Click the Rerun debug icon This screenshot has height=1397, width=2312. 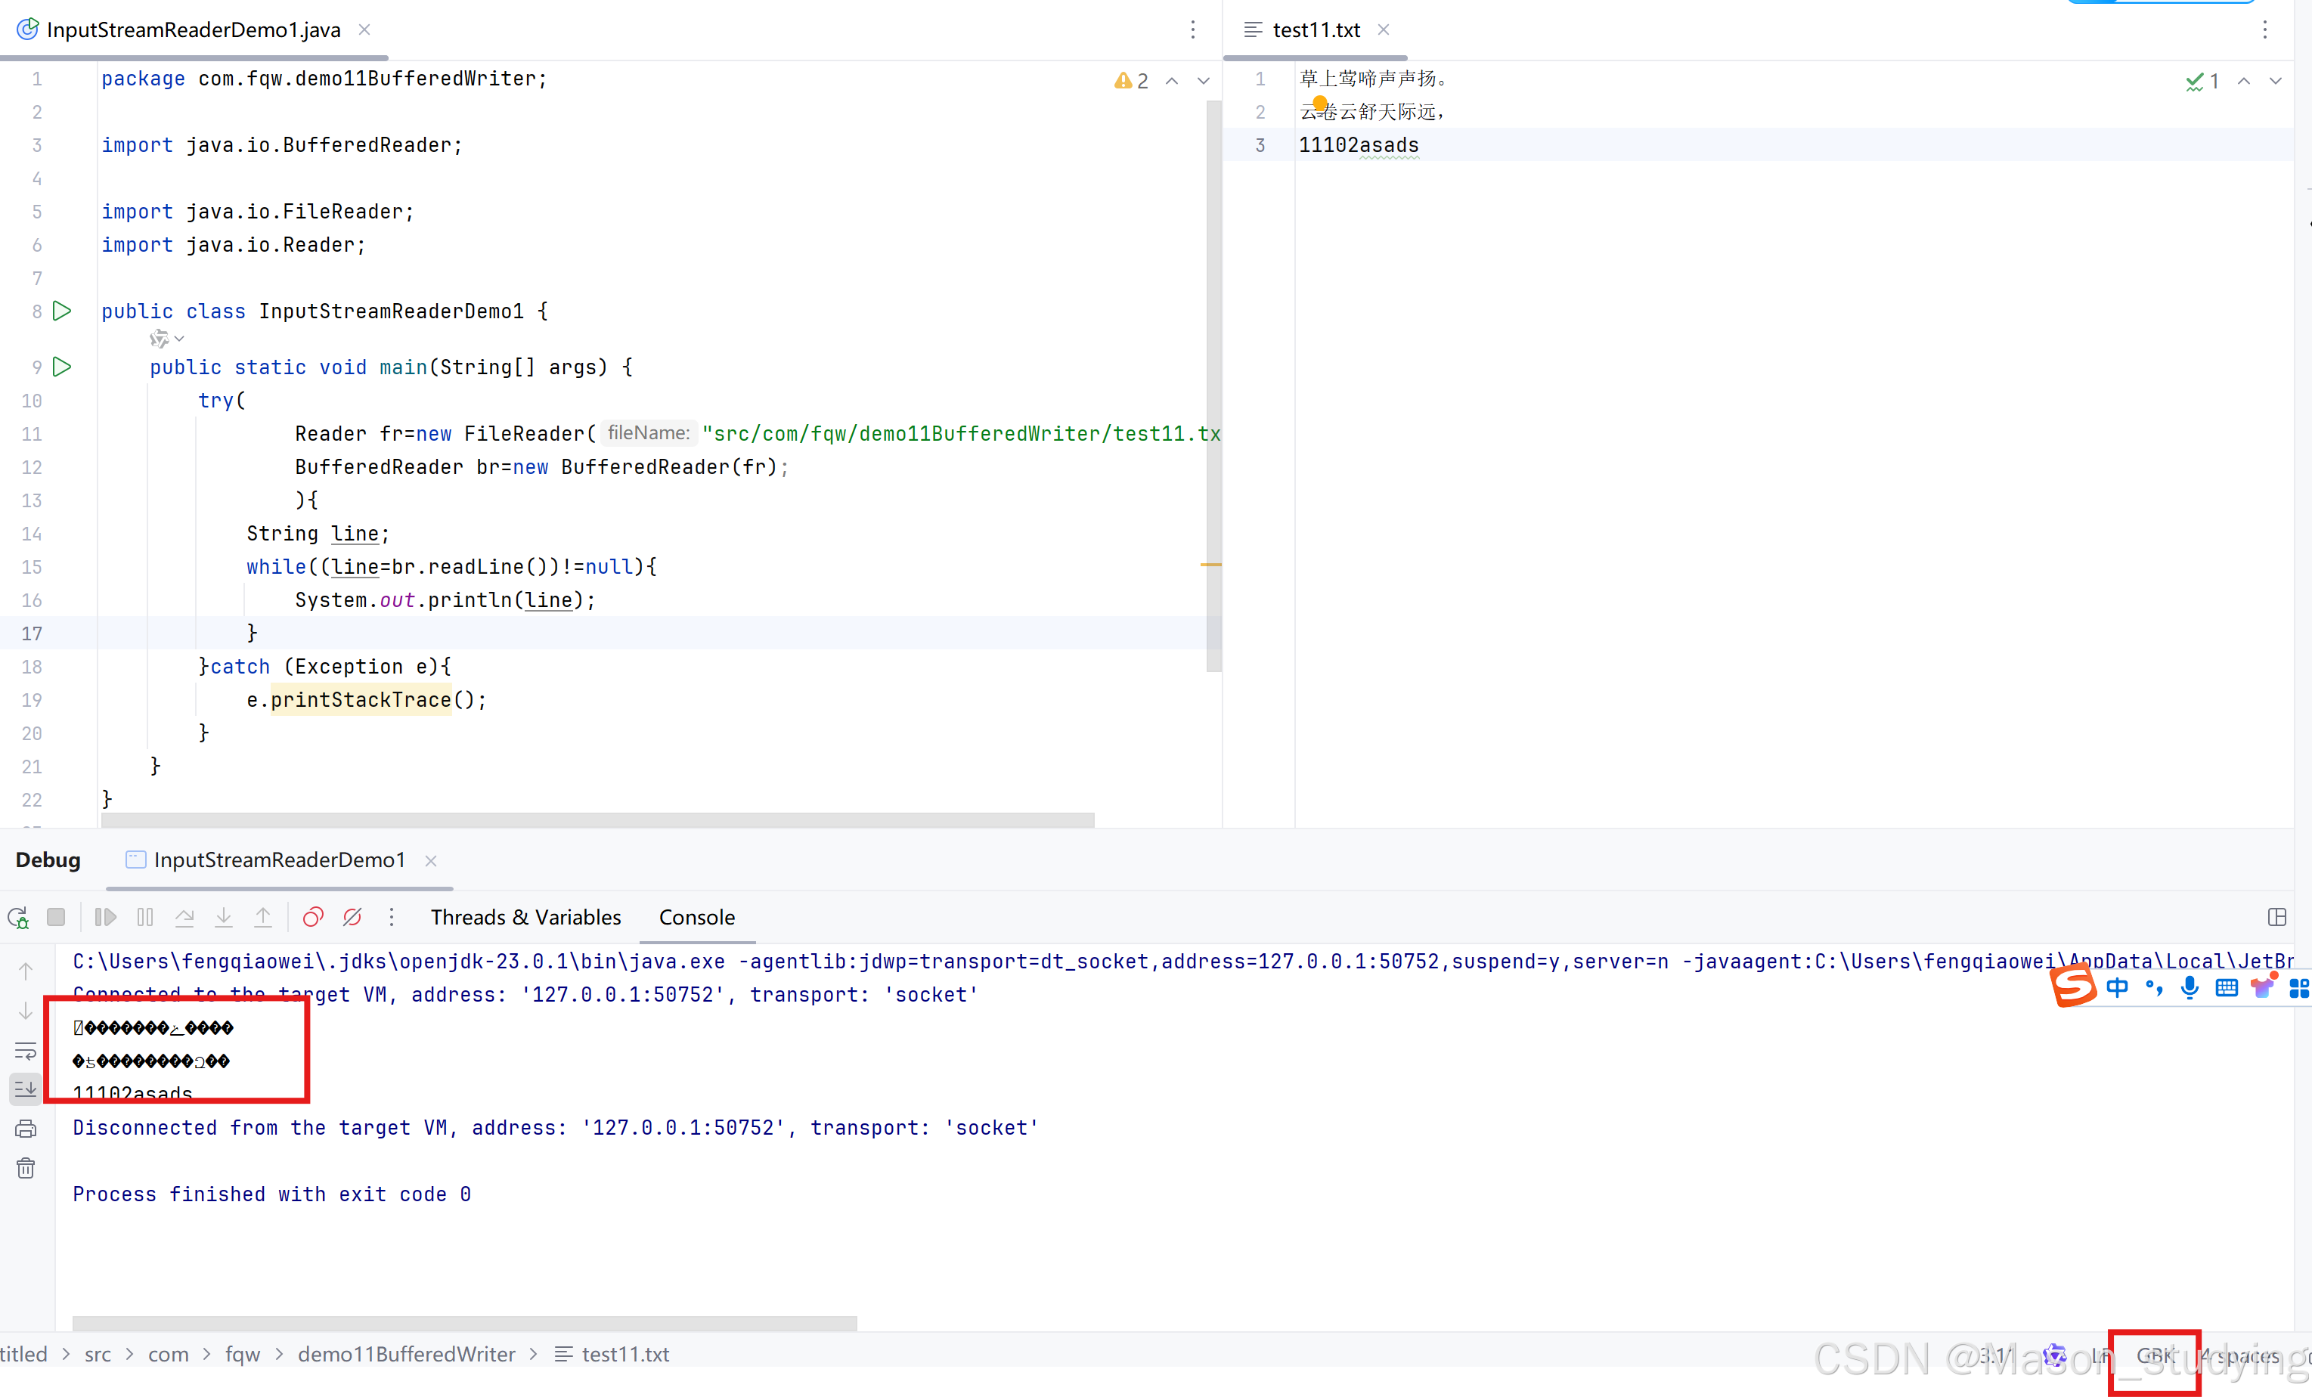(x=18, y=918)
